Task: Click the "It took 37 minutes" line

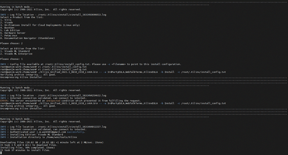Action: coord(25,150)
